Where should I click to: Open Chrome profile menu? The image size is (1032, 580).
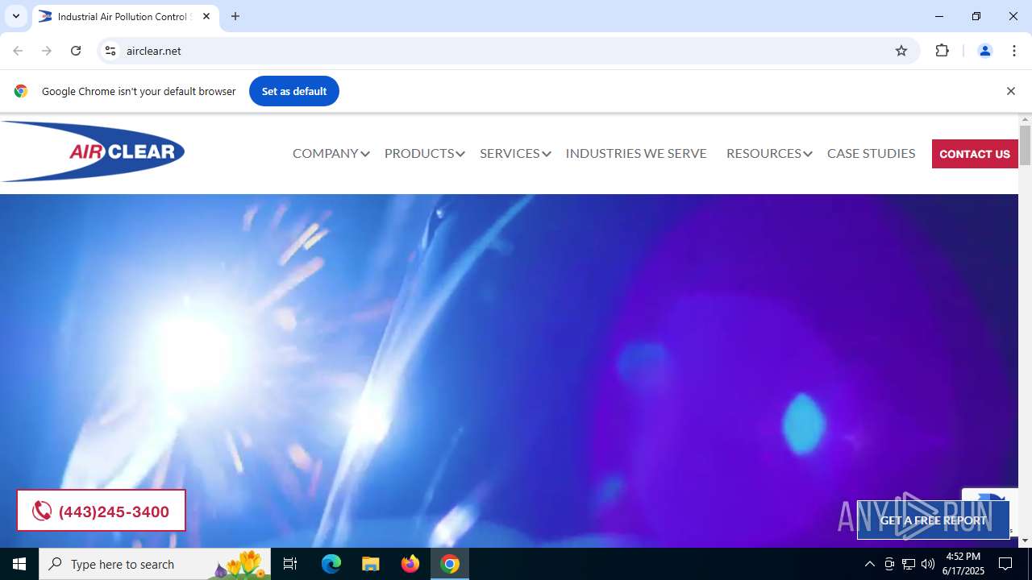(x=984, y=51)
